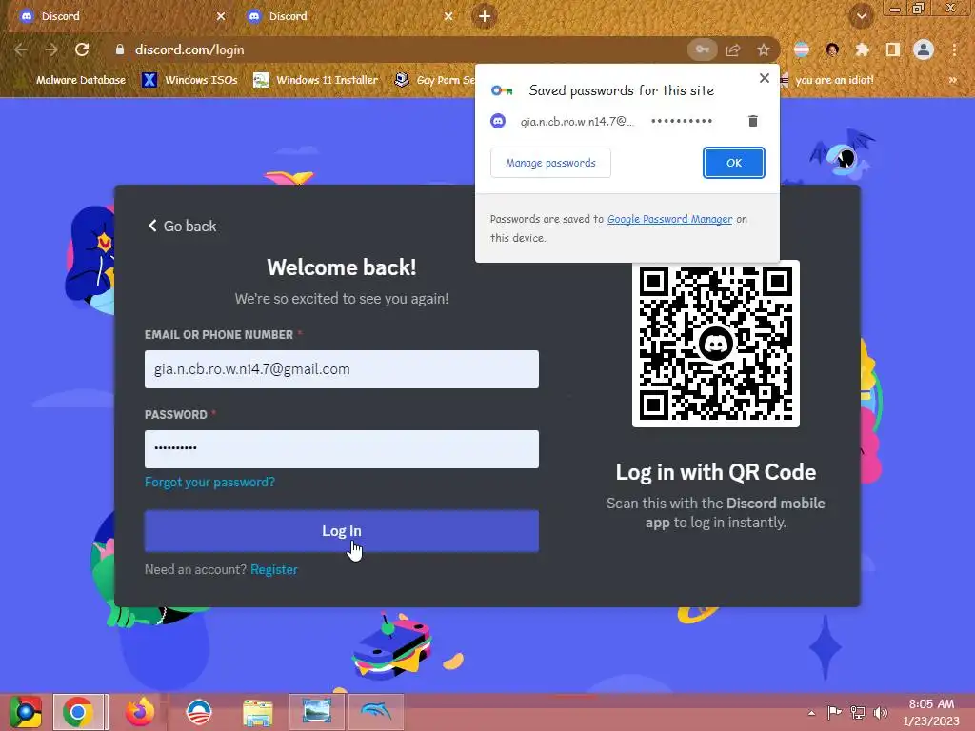Image resolution: width=975 pixels, height=731 pixels.
Task: Open the Obama logo taskbar app
Action: pyautogui.click(x=199, y=712)
